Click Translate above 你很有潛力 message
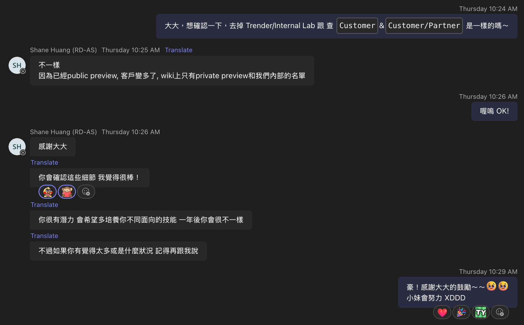524x325 pixels. tap(44, 205)
